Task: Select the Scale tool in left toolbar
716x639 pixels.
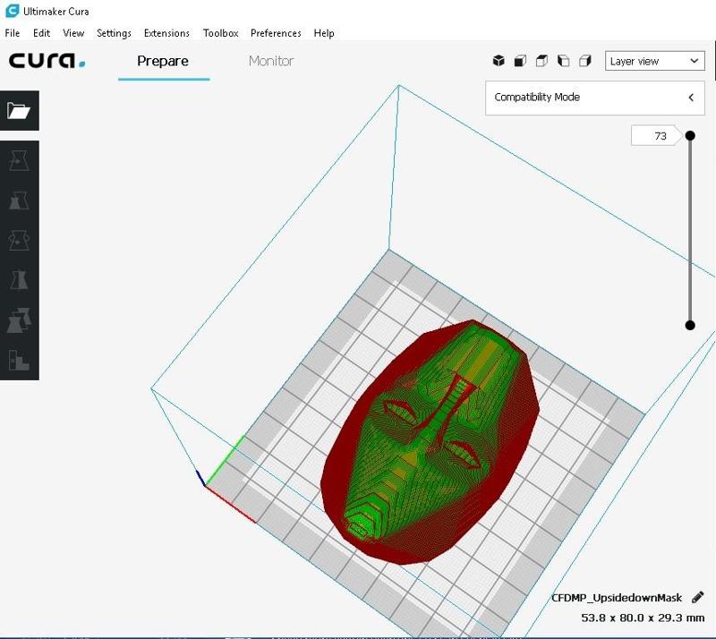Action: point(19,200)
